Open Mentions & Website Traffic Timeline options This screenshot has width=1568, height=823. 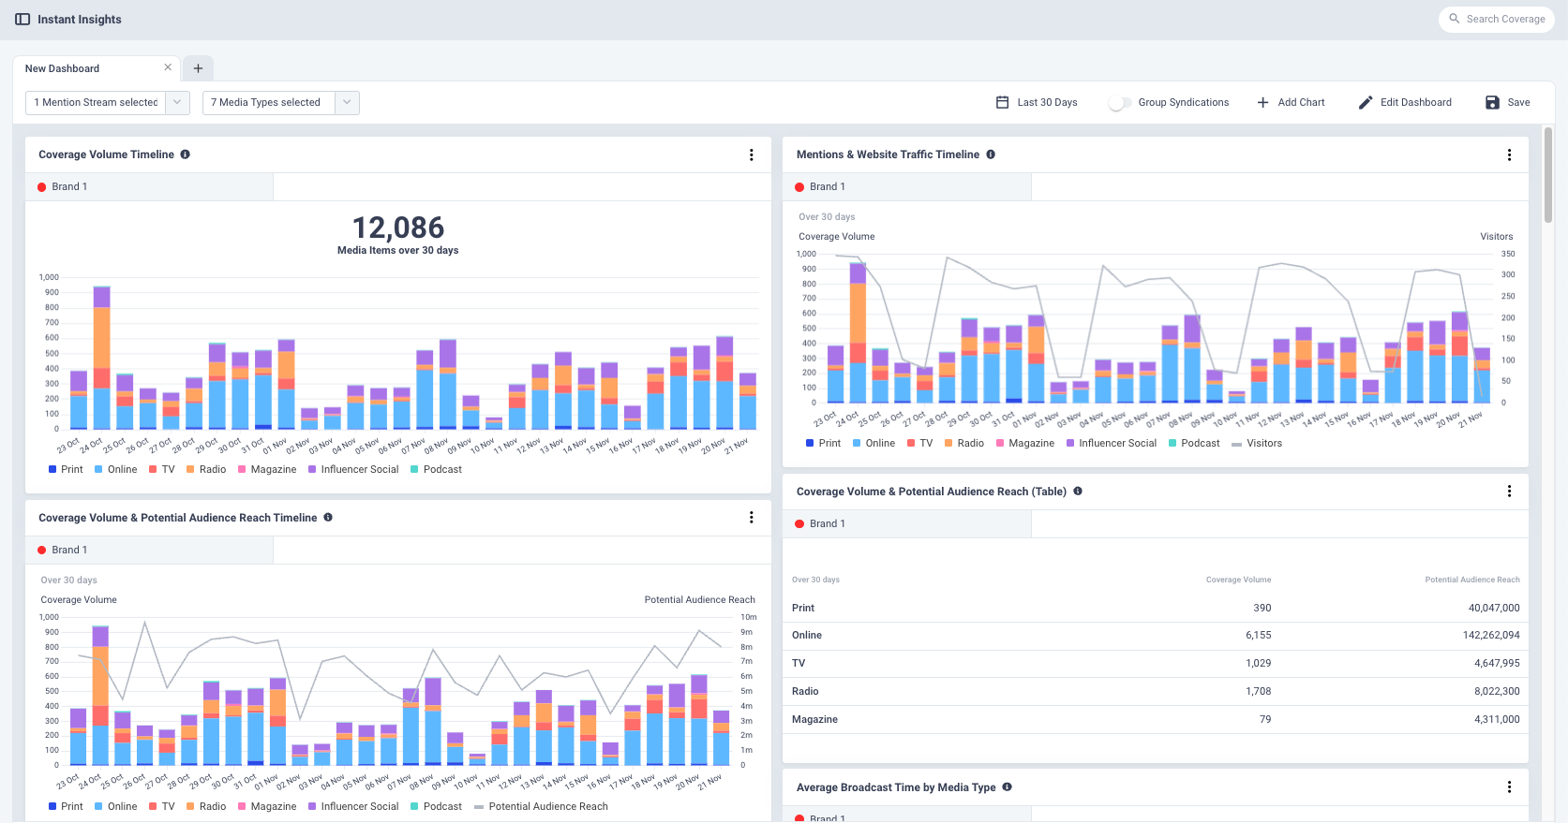[1509, 154]
